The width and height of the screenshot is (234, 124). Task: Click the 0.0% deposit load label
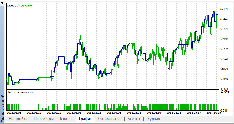[x=224, y=110]
